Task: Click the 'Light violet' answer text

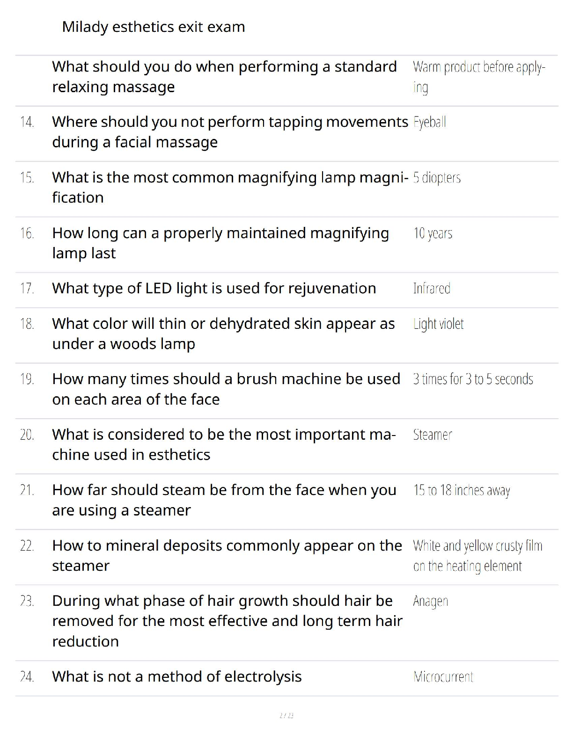Action: (x=438, y=324)
